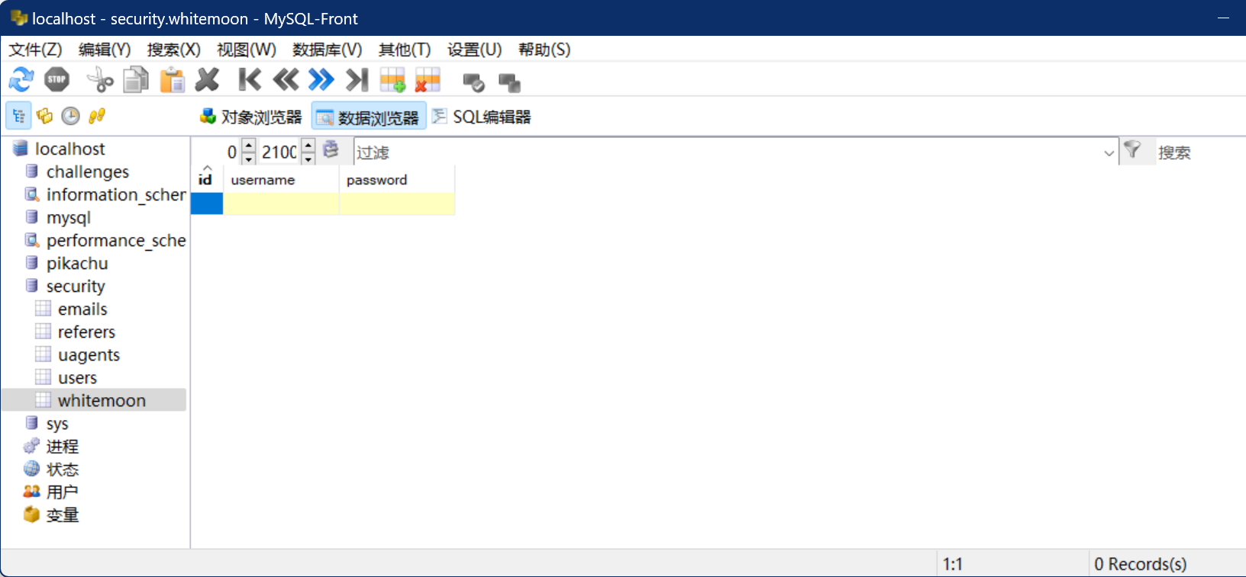Open the uagents table
The height and width of the screenshot is (577, 1246).
coord(89,354)
